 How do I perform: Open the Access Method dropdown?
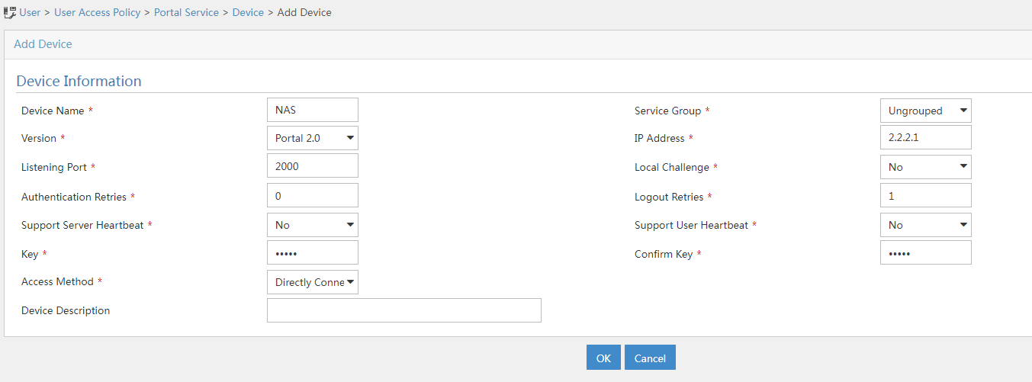pos(313,282)
